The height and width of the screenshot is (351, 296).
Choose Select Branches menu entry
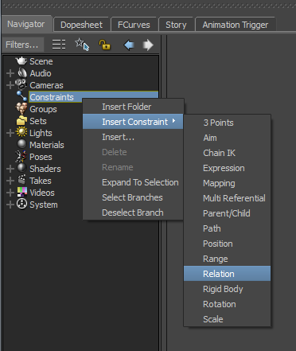(133, 197)
